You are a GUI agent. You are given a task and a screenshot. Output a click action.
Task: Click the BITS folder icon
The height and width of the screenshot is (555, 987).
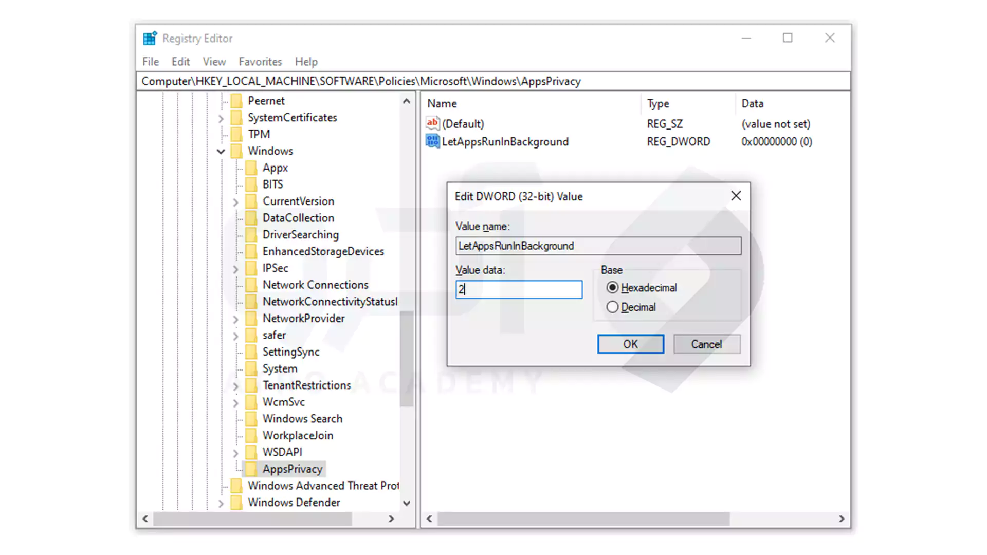pyautogui.click(x=251, y=184)
